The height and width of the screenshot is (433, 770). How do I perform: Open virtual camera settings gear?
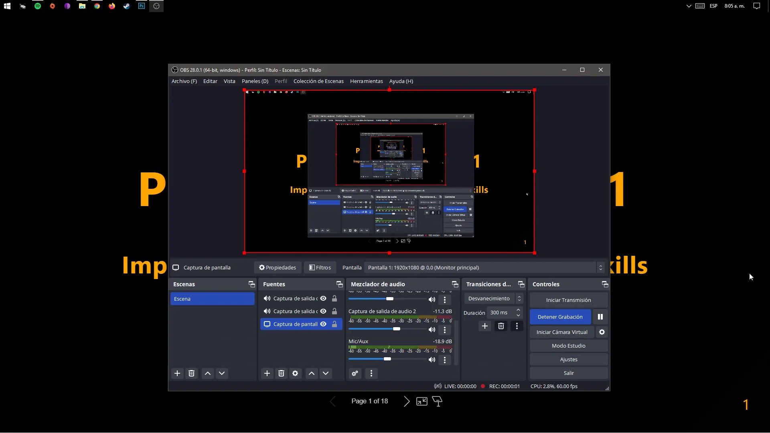point(602,332)
